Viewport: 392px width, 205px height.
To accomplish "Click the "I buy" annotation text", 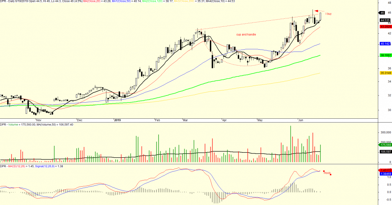I will [x=328, y=14].
